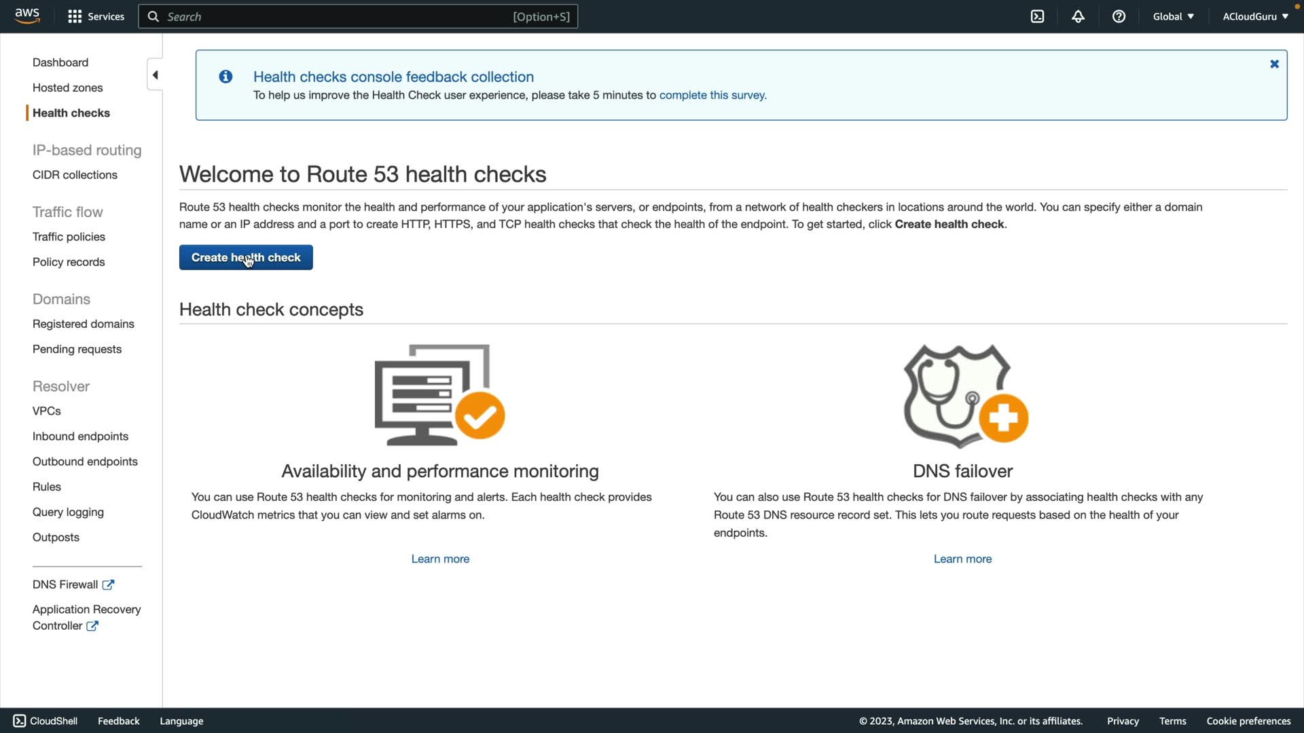Click the AWS logo home icon
Screen dimensions: 1304x733
(27, 16)
